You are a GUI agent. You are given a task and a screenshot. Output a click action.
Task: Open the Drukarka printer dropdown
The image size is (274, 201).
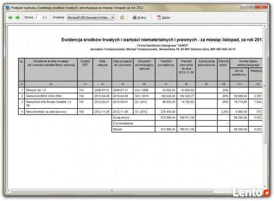[91, 17]
